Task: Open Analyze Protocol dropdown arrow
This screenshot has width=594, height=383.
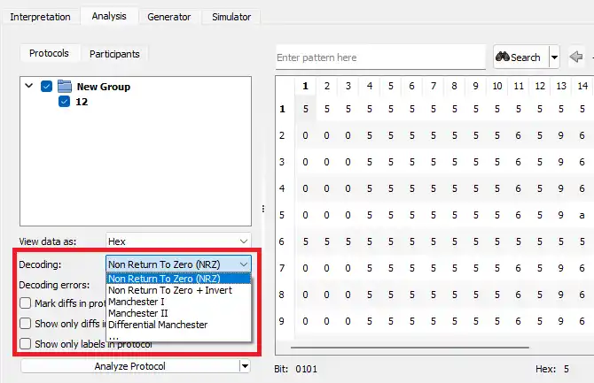Action: [x=245, y=366]
